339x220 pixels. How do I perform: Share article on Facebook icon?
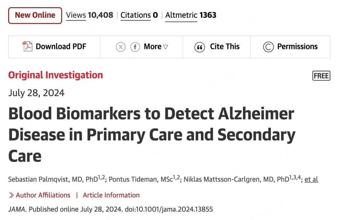(x=135, y=47)
